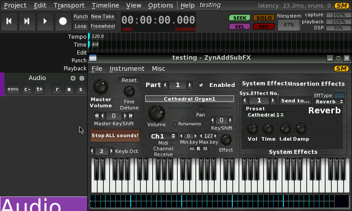Increase the part KeyShift value

(x=230, y=120)
